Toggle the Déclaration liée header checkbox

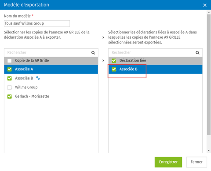click(x=114, y=61)
